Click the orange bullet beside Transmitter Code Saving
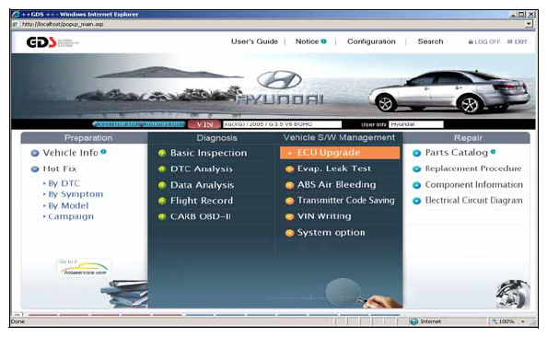Image resolution: width=547 pixels, height=337 pixels. click(x=289, y=201)
